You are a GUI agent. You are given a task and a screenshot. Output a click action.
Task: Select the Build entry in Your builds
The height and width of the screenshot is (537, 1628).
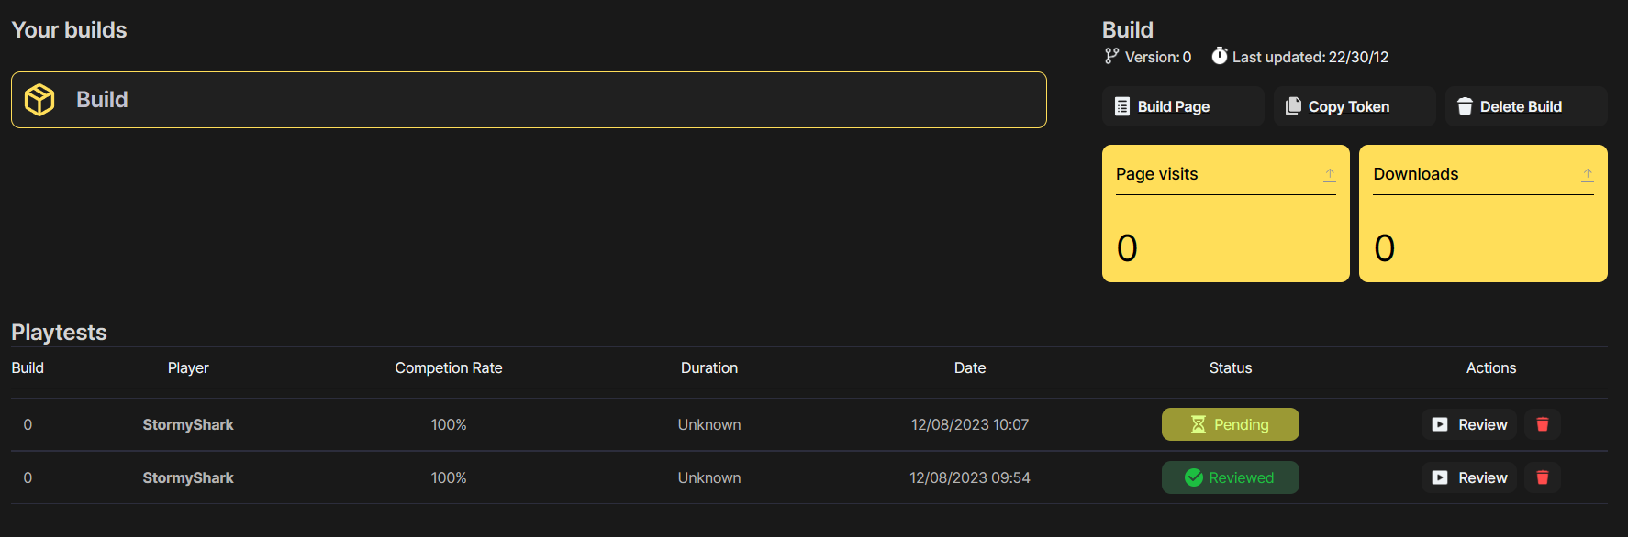point(529,100)
